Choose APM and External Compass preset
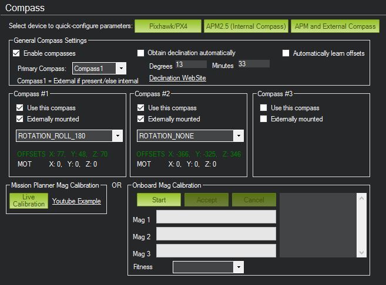 [x=335, y=26]
